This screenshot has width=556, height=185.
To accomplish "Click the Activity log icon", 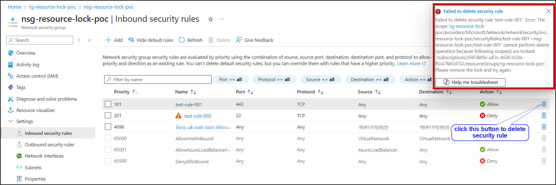I will coord(11,65).
